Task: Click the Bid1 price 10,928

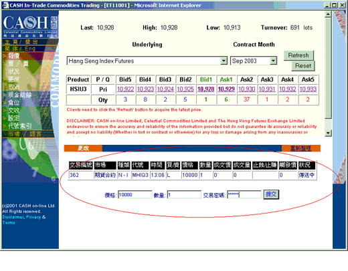Action: (x=206, y=89)
